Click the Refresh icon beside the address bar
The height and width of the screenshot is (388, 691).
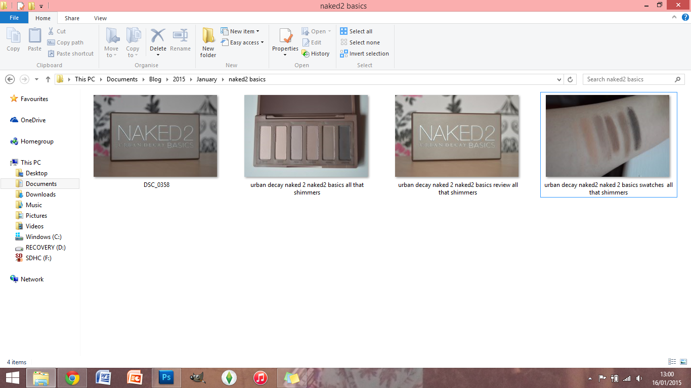[570, 79]
